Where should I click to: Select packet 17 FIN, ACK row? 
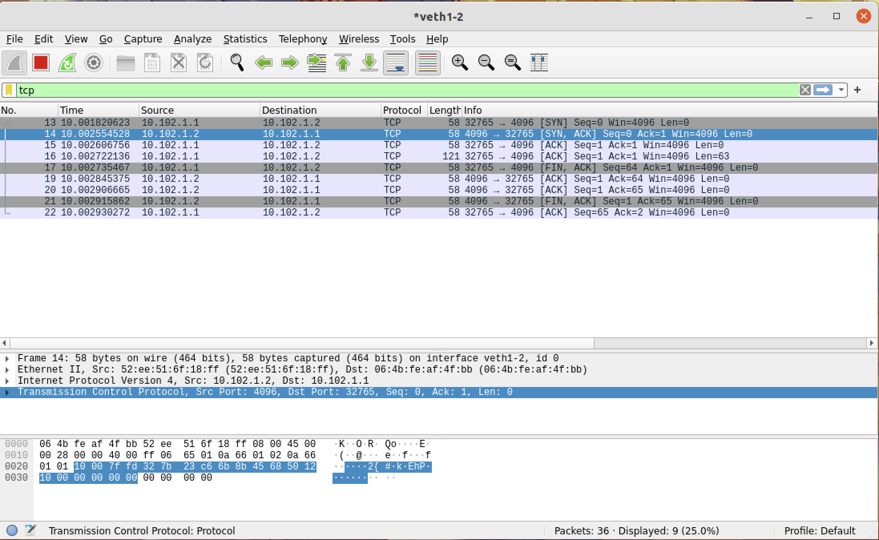pyautogui.click(x=439, y=167)
